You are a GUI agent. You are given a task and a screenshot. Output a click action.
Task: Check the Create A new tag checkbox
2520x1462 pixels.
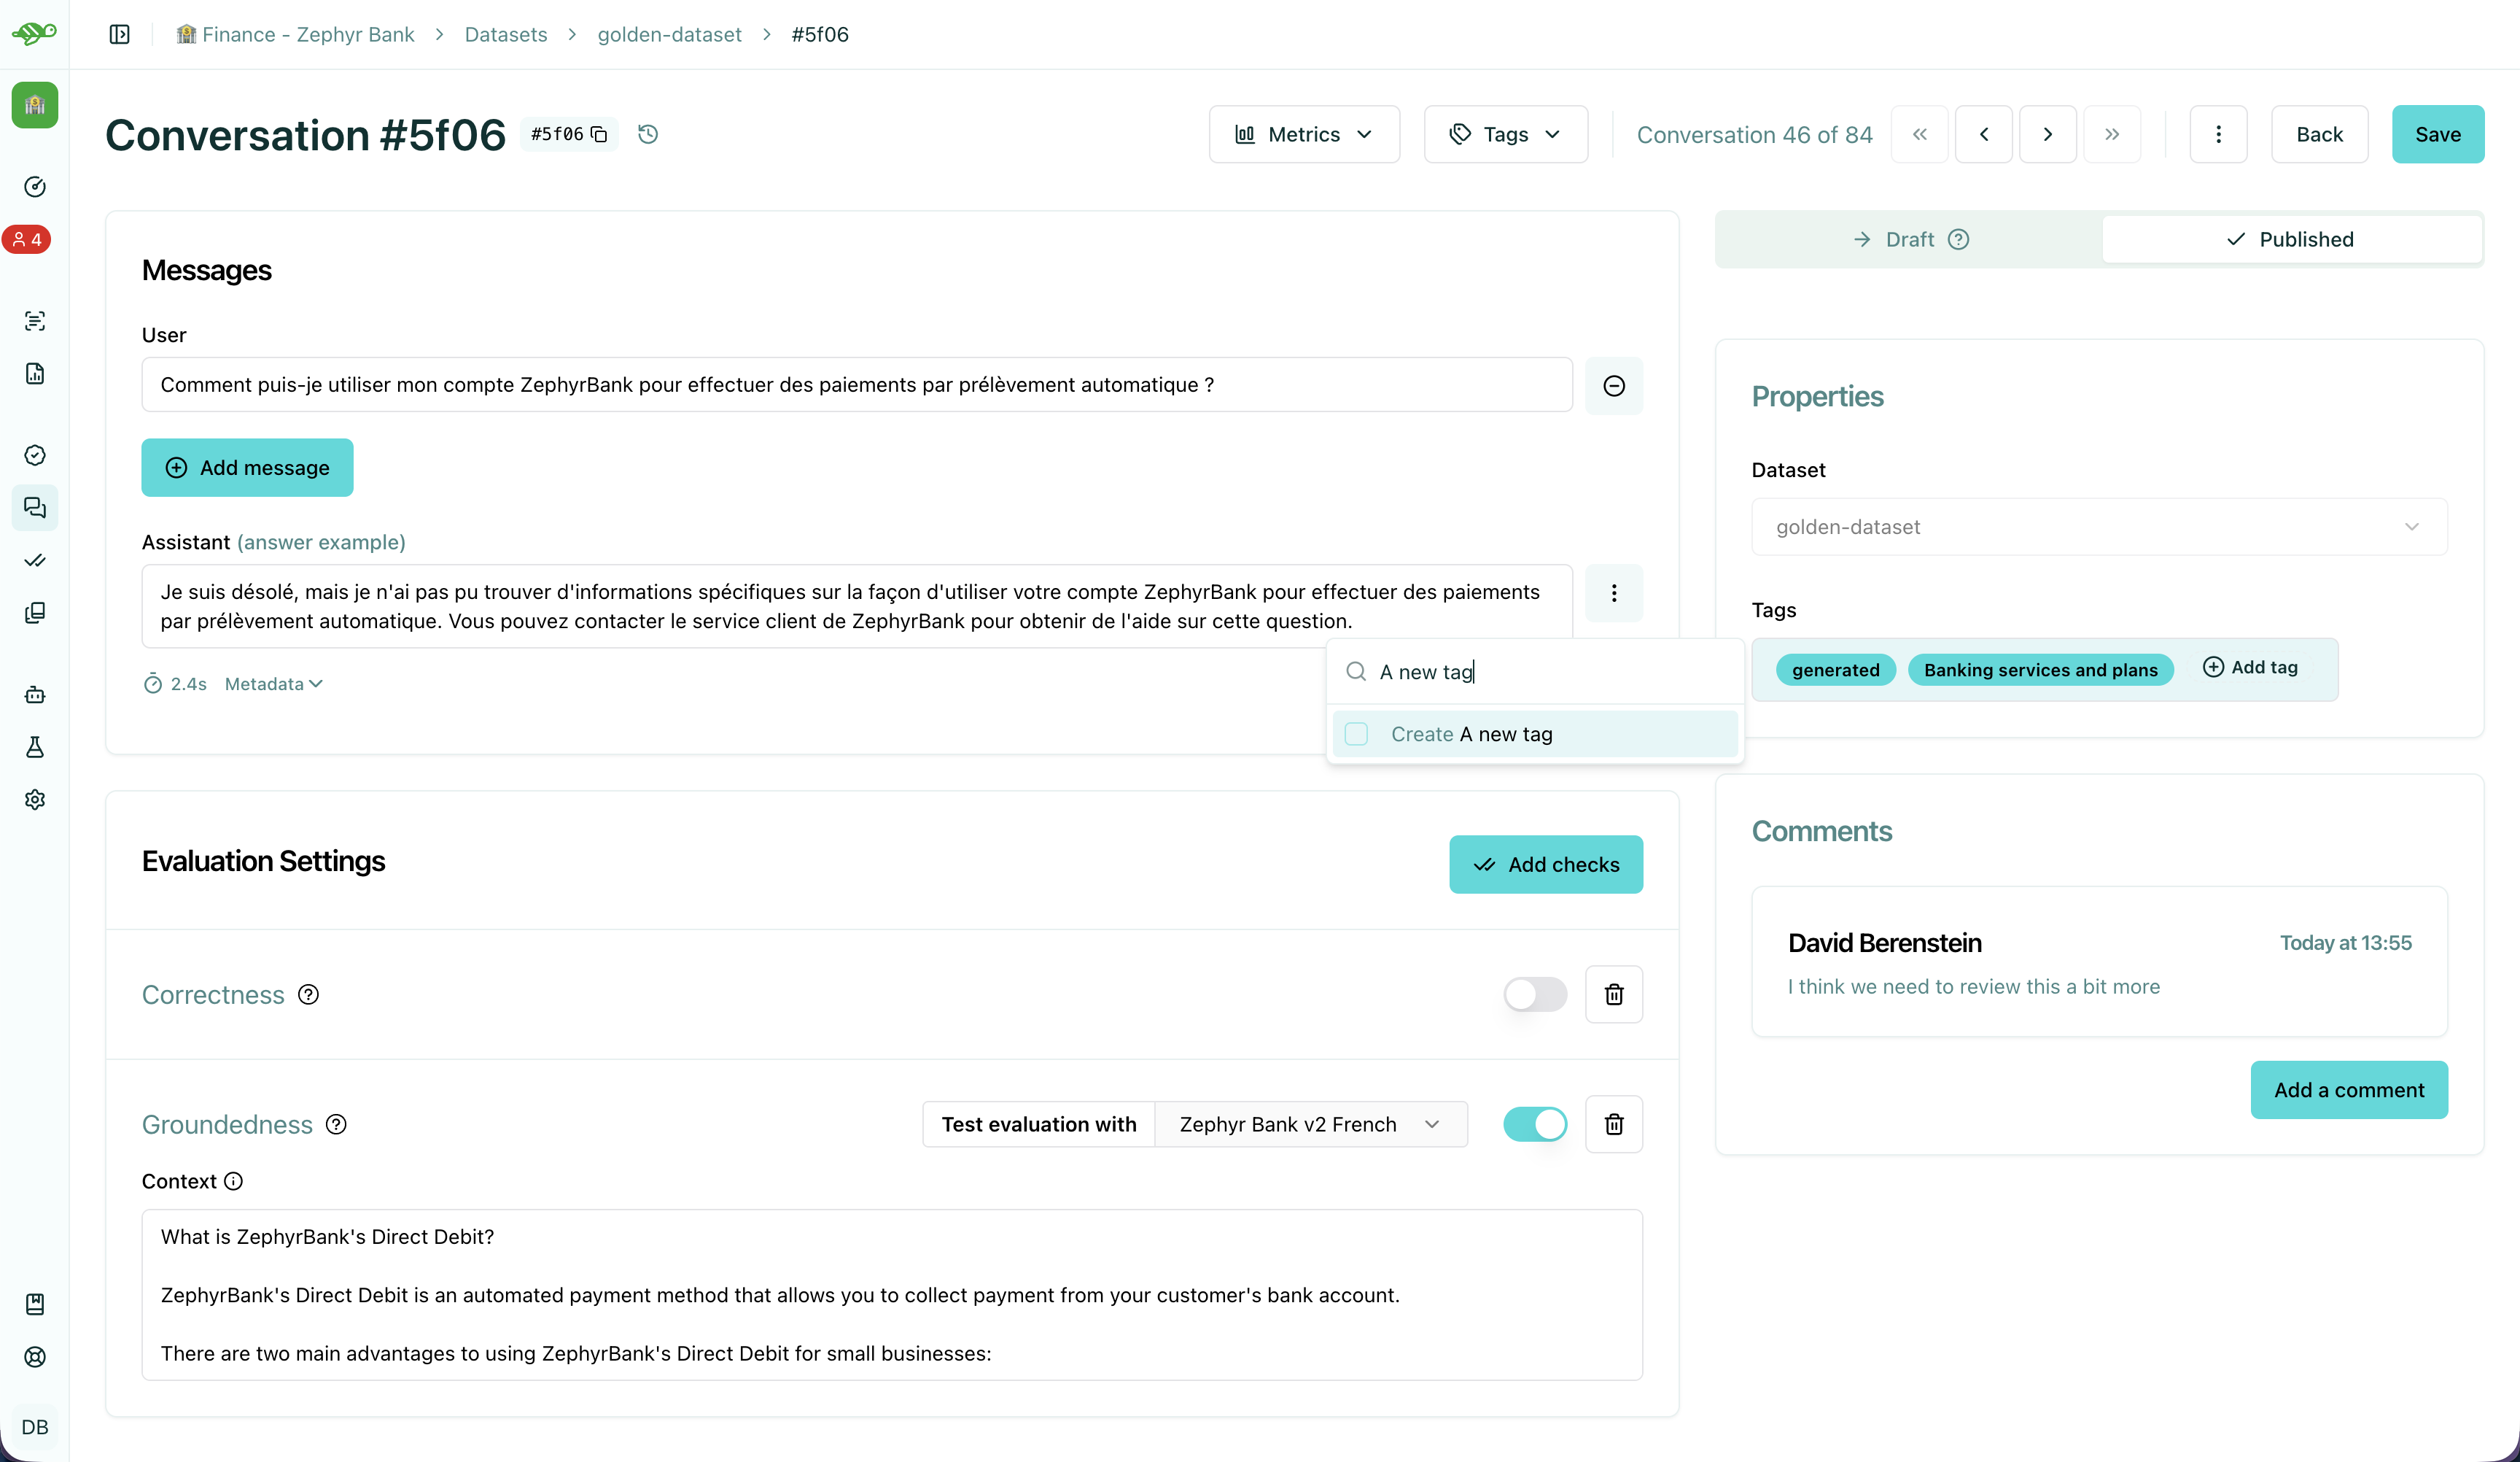[x=1357, y=733]
